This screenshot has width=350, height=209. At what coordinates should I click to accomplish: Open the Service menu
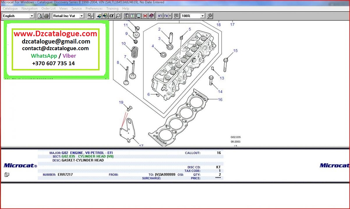[x=77, y=8]
